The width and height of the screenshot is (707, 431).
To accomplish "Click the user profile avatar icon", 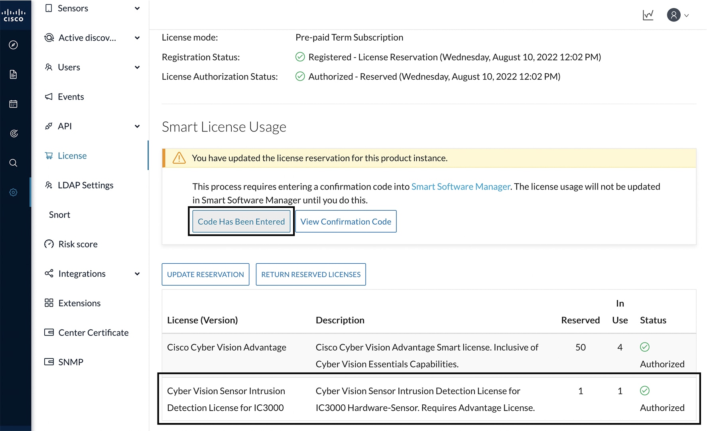I will tap(674, 15).
